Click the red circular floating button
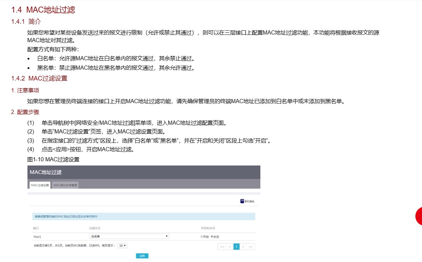This screenshot has width=422, height=262. (419, 216)
